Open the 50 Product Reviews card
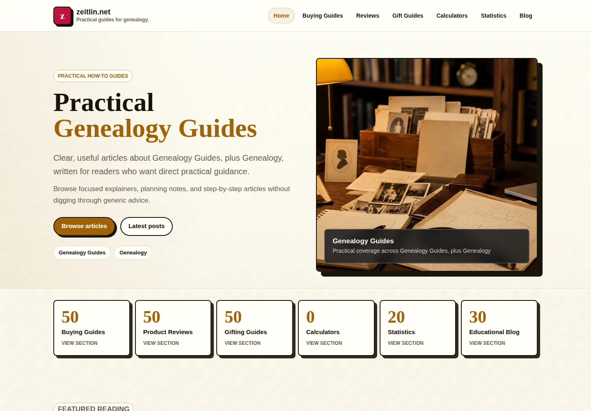Image resolution: width=591 pixels, height=411 pixels. click(173, 328)
